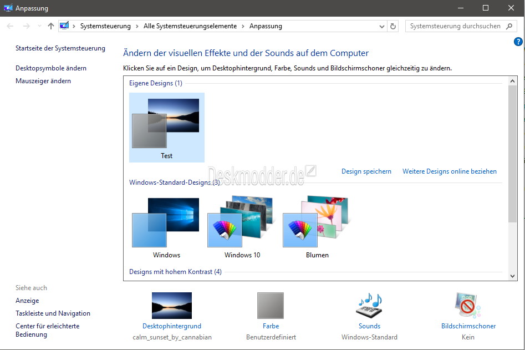This screenshot has height=350, width=525.
Task: Click the Design speichern link
Action: pyautogui.click(x=366, y=171)
